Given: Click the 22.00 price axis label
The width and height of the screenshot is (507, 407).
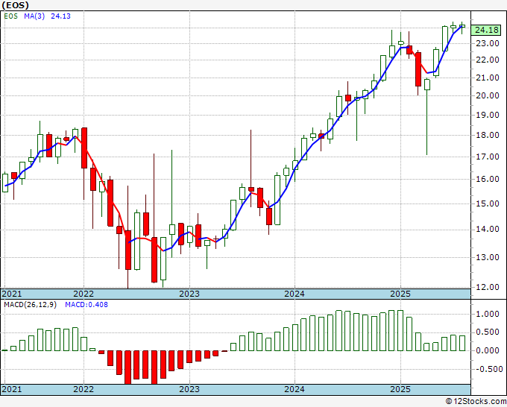Looking at the screenshot, I should [x=488, y=60].
